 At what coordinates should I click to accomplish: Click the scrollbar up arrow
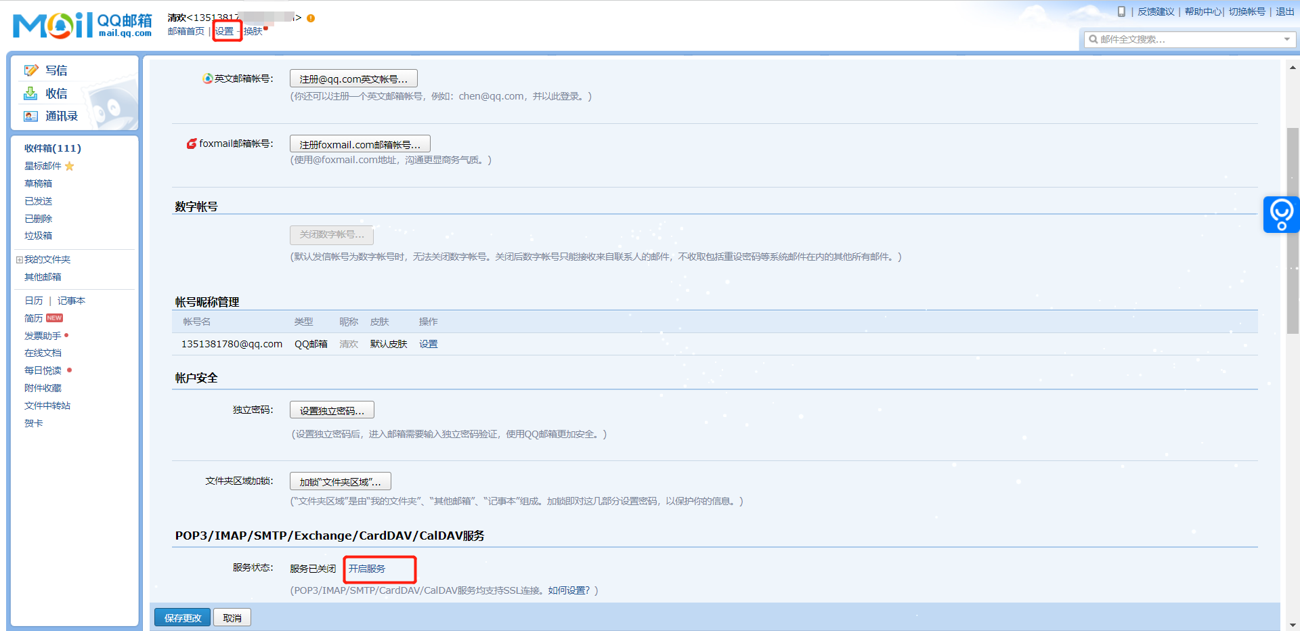(x=1293, y=67)
